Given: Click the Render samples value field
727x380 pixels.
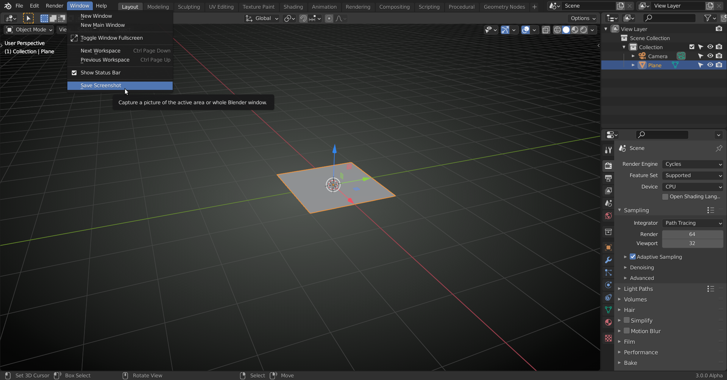Looking at the screenshot, I should (693, 234).
